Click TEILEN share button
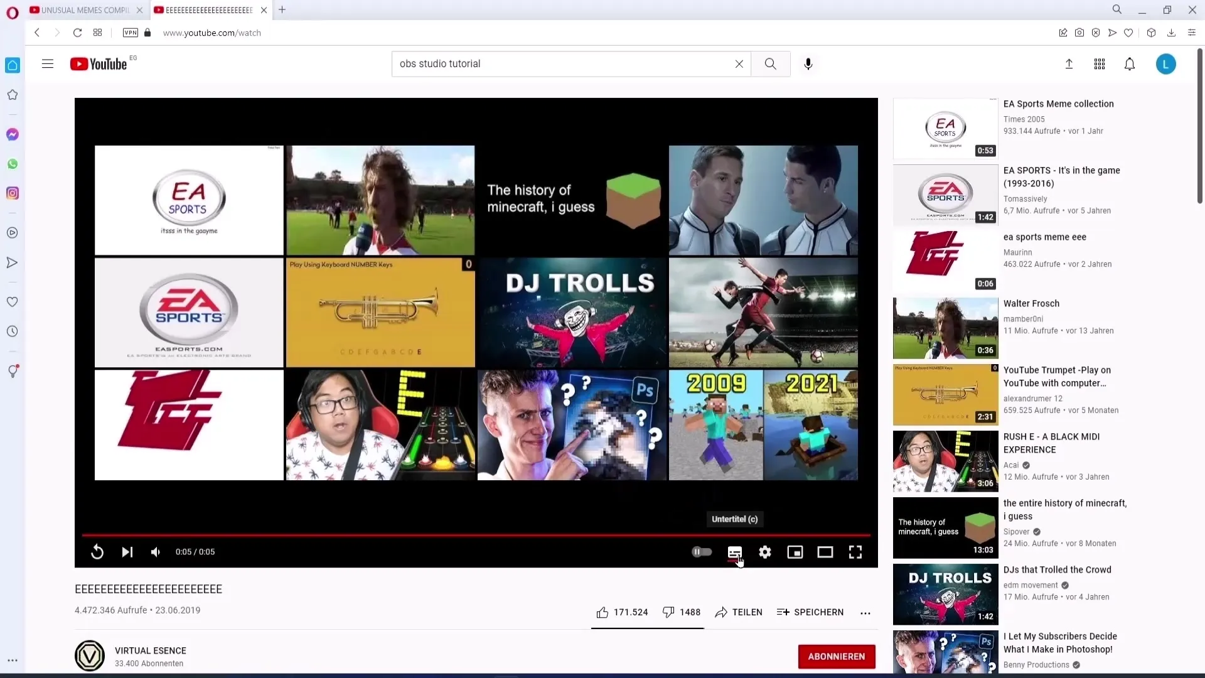Screen dimensions: 1205x678 tap(739, 612)
